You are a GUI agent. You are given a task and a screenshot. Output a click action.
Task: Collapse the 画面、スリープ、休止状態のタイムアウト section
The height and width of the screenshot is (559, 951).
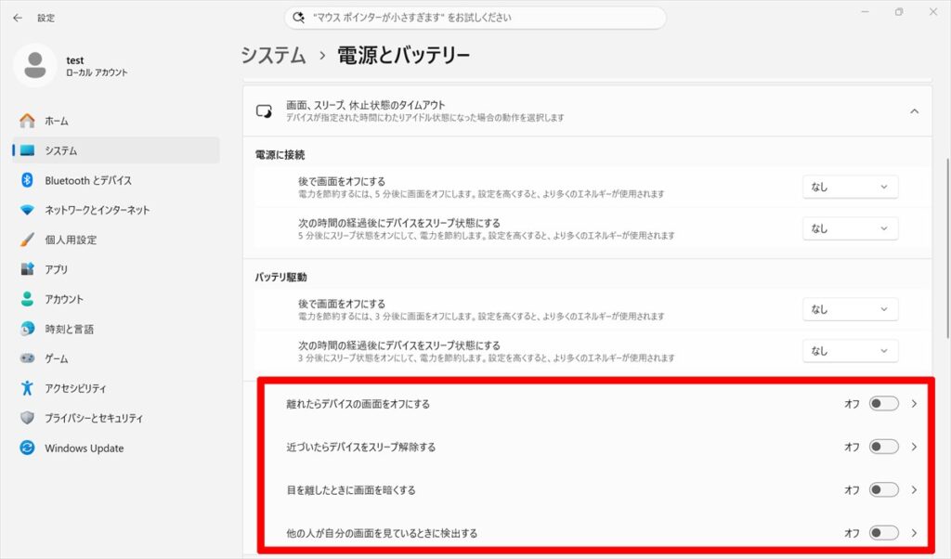914,110
